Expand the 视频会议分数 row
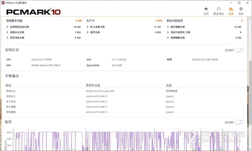This screenshot has width=252, height=151. (7, 32)
